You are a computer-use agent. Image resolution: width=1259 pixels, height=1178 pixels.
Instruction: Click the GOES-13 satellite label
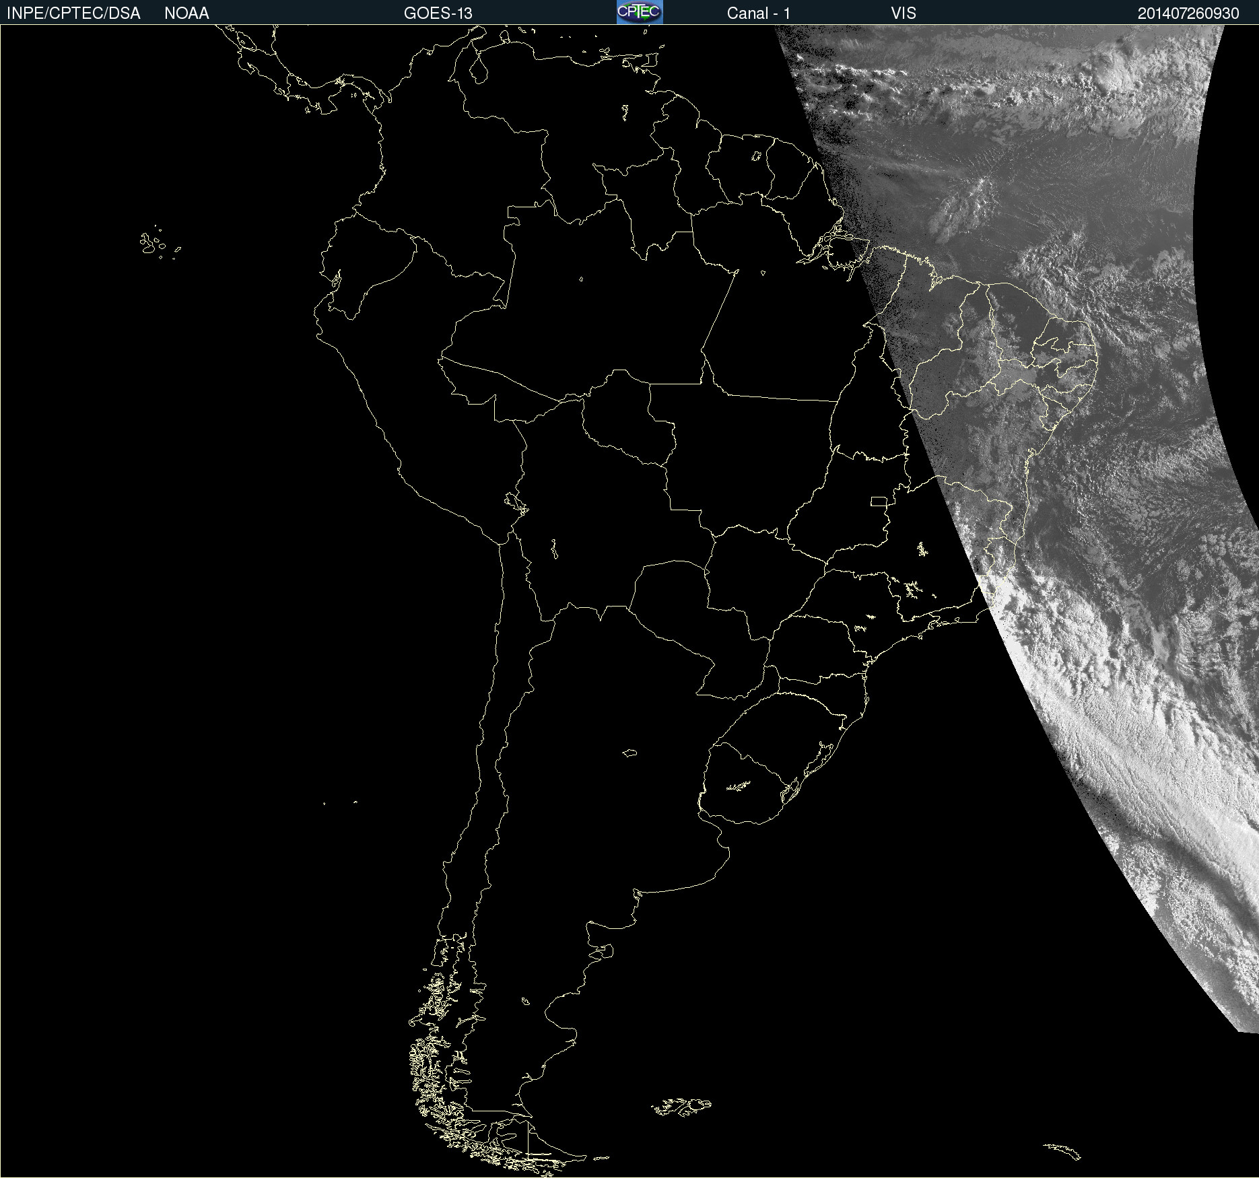coord(438,13)
